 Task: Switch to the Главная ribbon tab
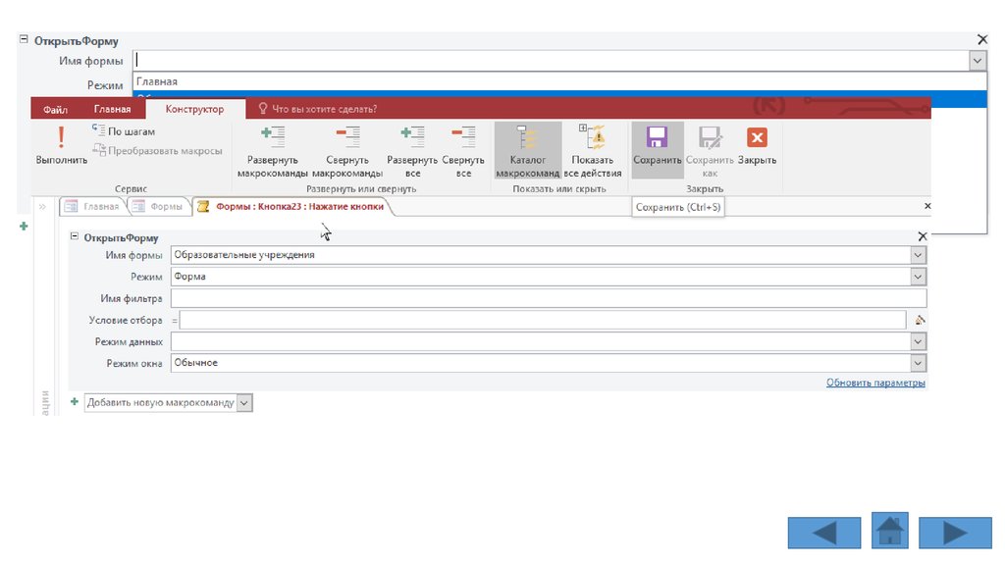(x=112, y=109)
